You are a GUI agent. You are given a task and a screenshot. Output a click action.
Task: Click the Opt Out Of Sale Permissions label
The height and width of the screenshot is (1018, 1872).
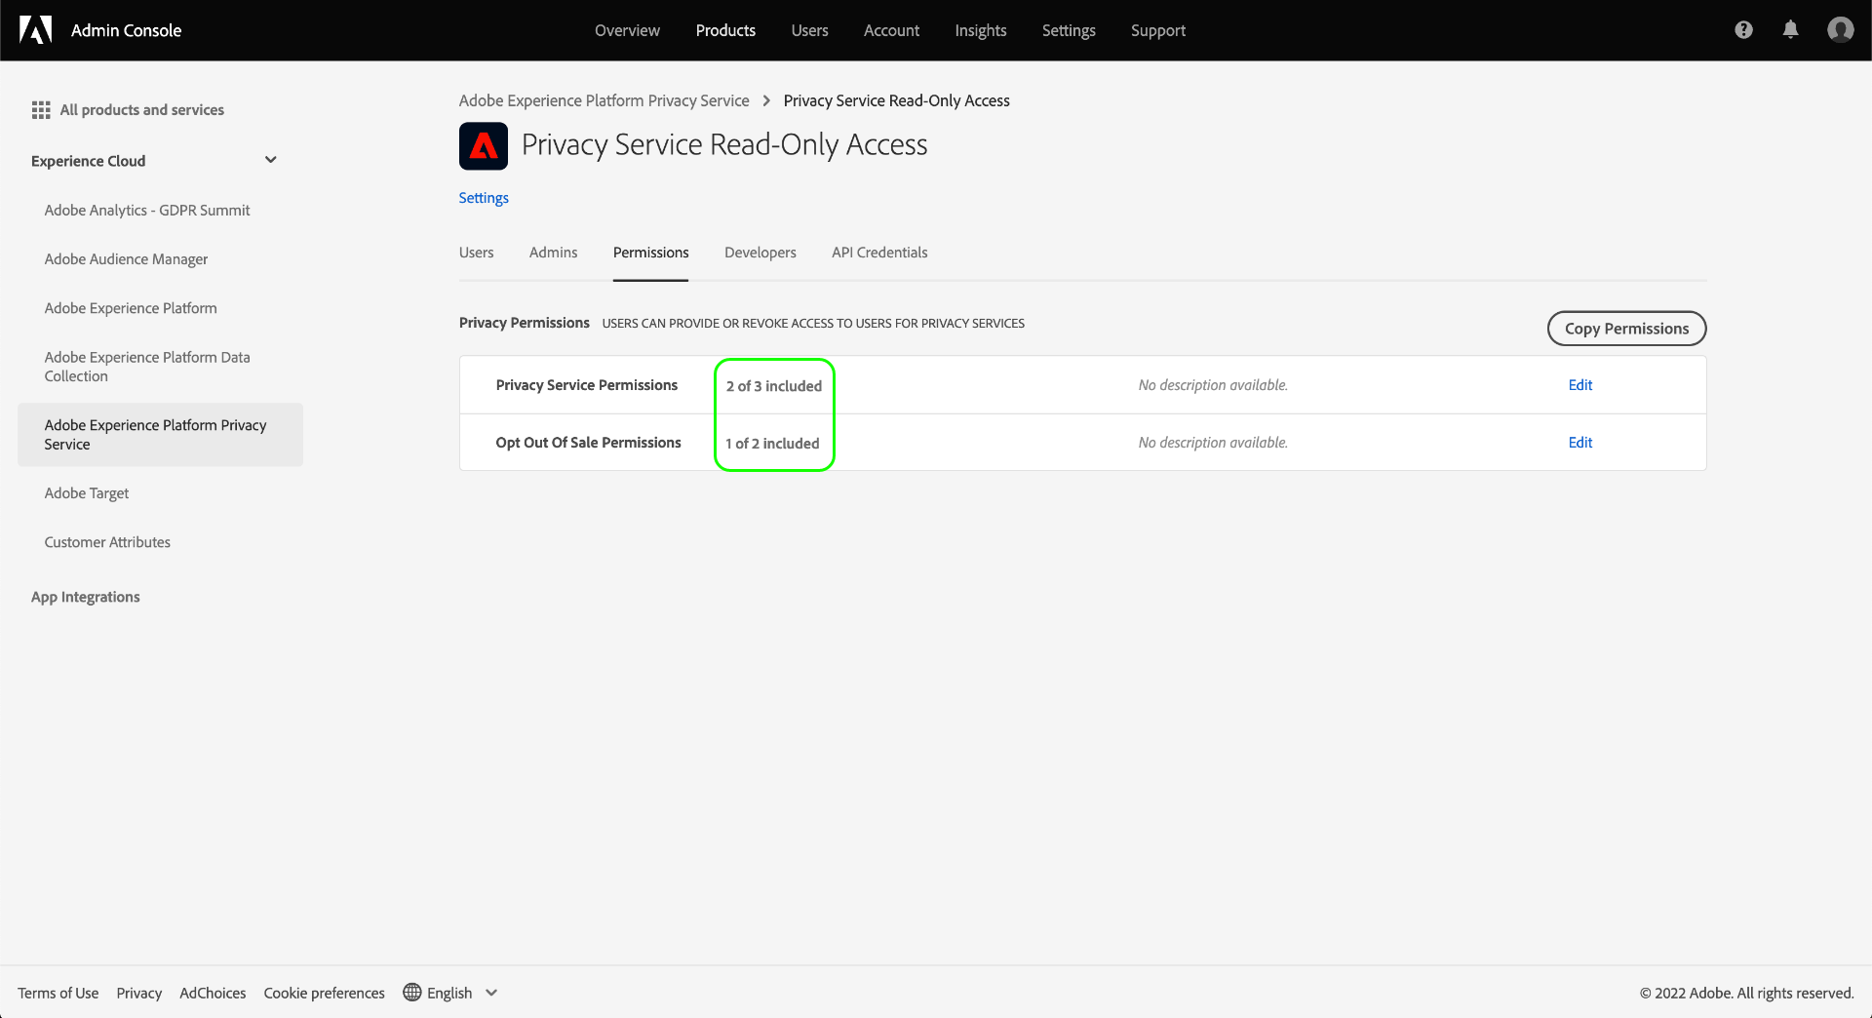tap(589, 443)
